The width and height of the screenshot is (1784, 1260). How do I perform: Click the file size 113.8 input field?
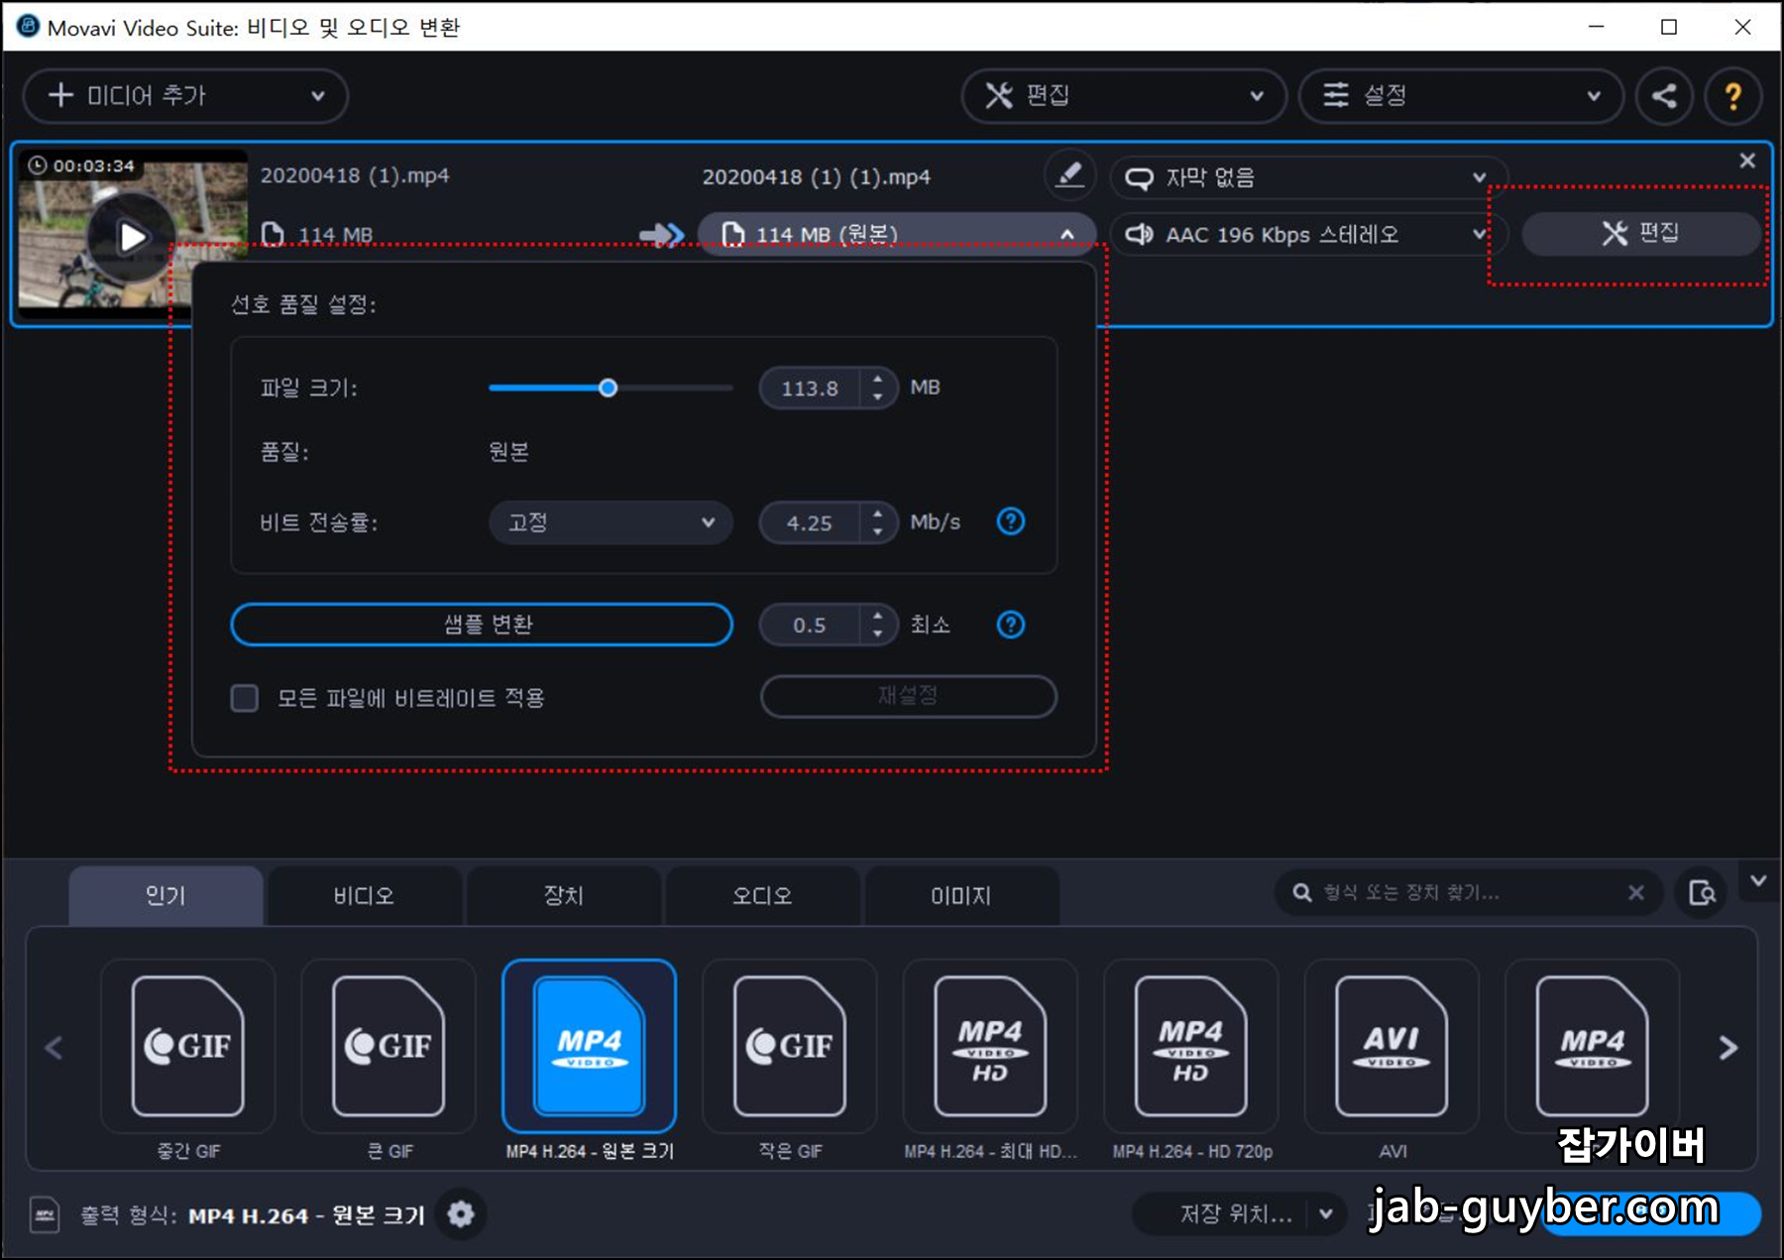tap(811, 388)
